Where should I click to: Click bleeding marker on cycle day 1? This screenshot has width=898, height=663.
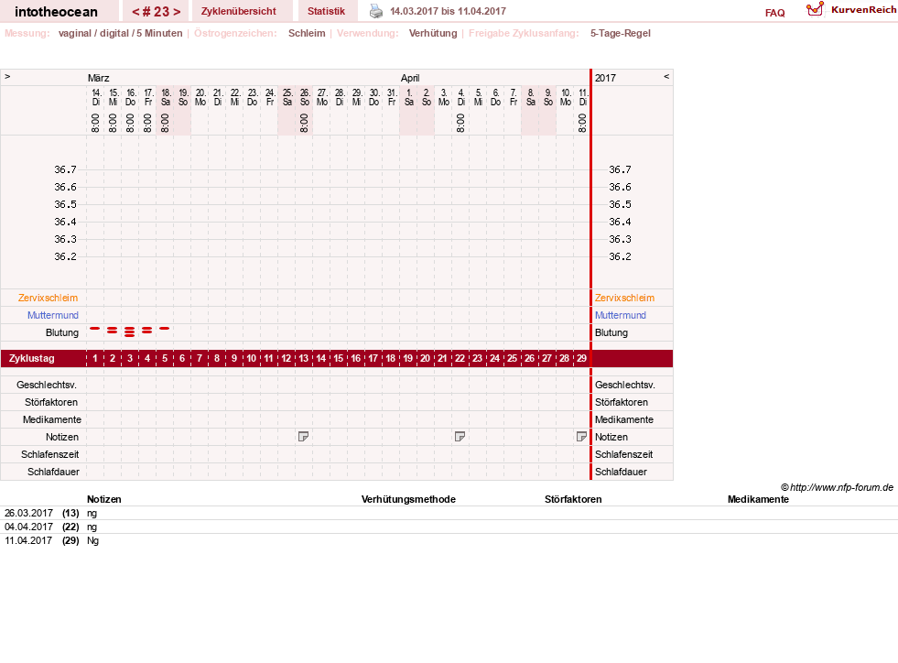tap(95, 329)
